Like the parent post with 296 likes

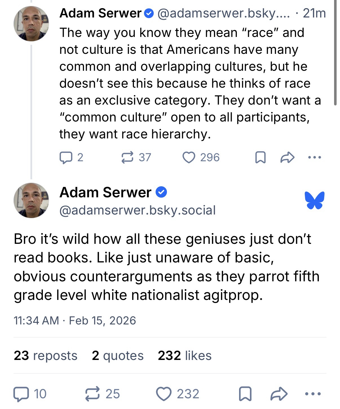point(189,158)
